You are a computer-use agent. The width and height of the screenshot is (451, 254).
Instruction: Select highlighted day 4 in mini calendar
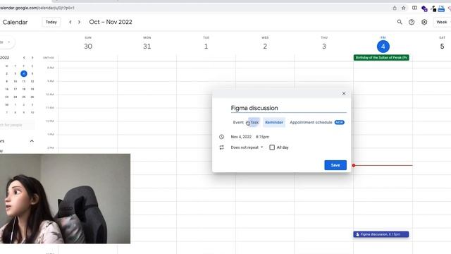[24, 73]
